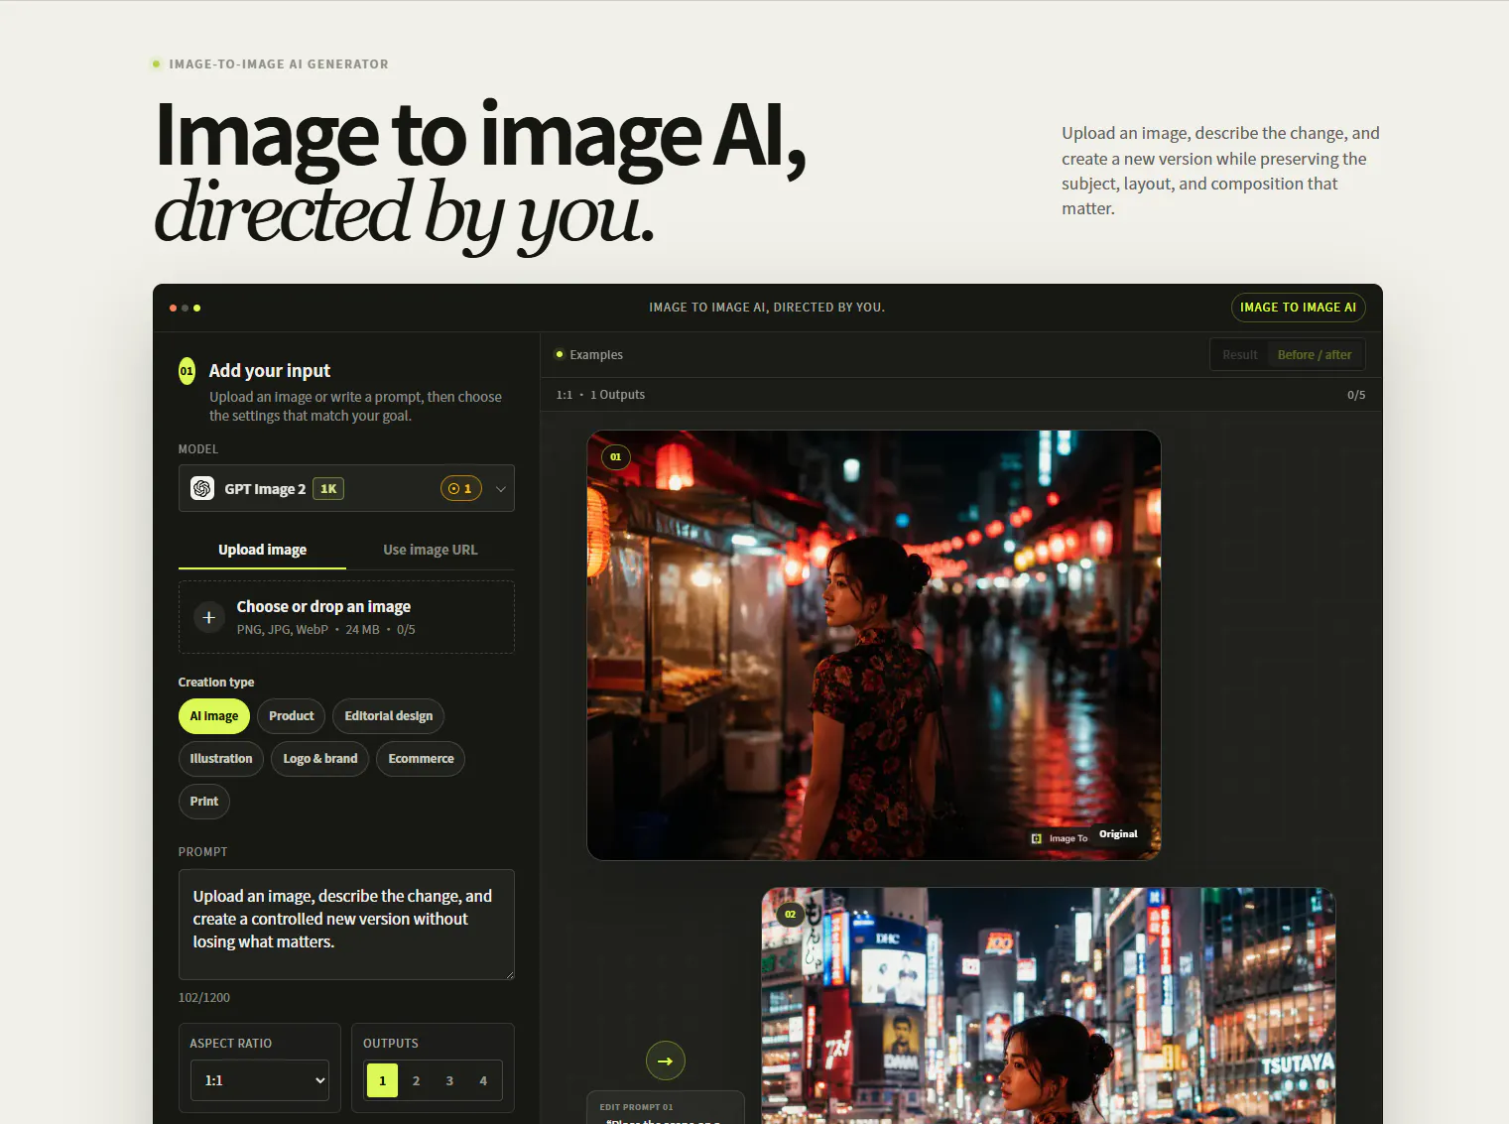Click the 102/1200 character counter
This screenshot has height=1124, width=1509.
pos(204,998)
